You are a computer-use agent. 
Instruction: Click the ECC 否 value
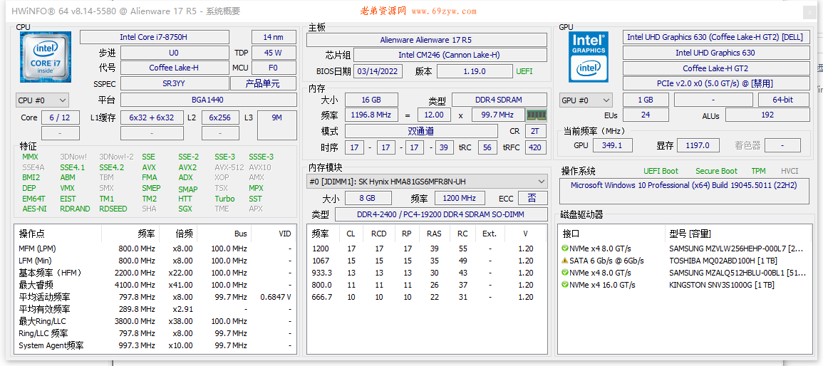(533, 198)
